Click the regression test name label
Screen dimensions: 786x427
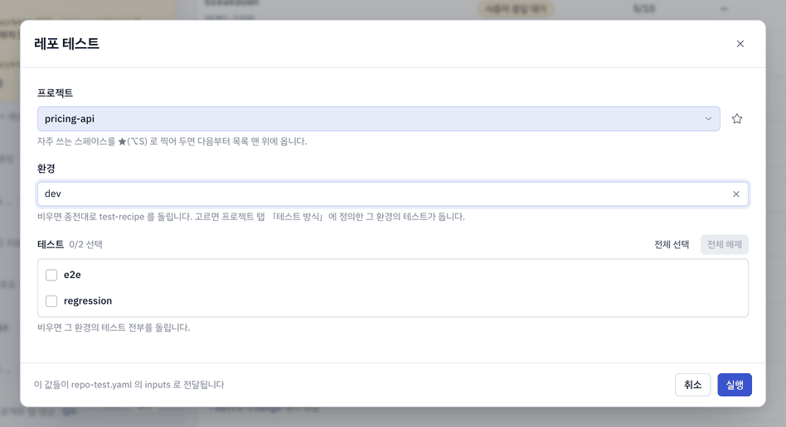coord(88,301)
